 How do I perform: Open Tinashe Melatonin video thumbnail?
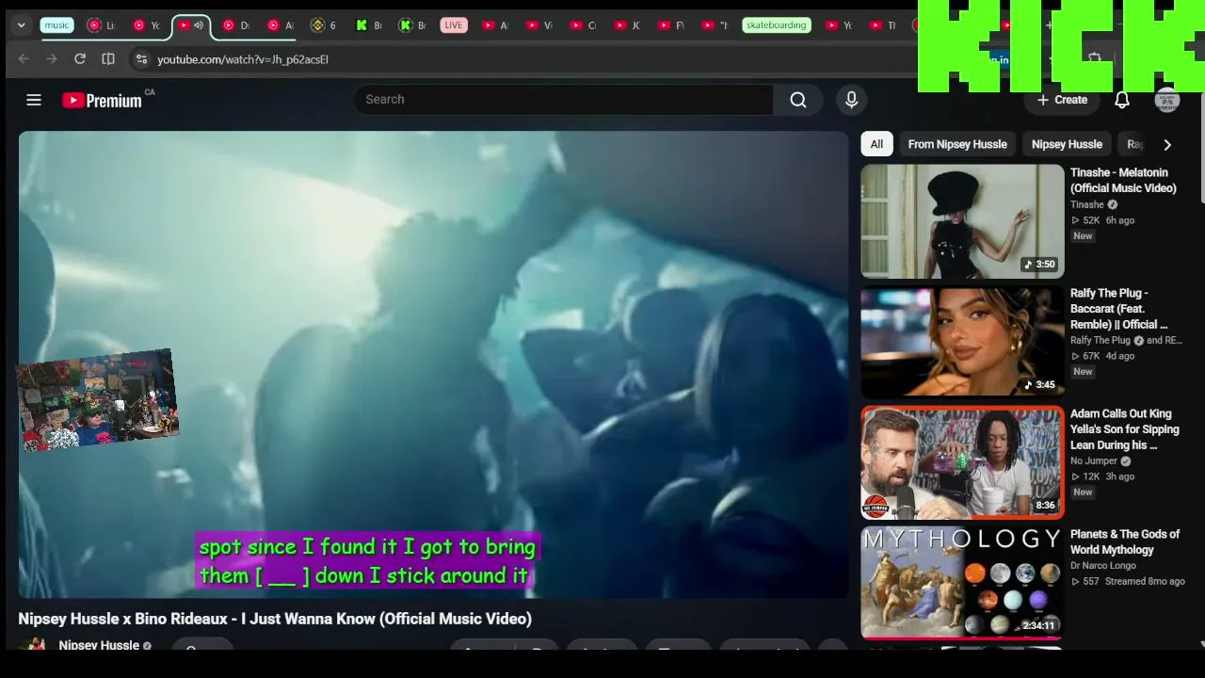(x=962, y=221)
